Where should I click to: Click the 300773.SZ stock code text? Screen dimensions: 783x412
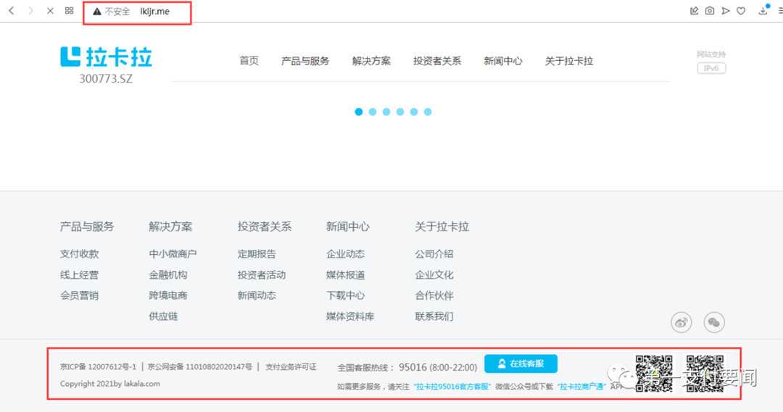[x=106, y=79]
